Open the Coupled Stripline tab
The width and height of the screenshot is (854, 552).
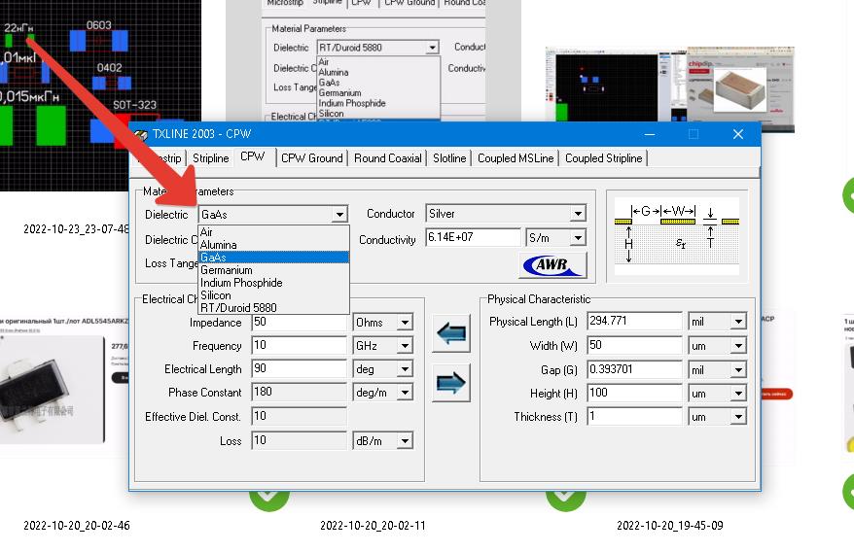click(x=603, y=158)
